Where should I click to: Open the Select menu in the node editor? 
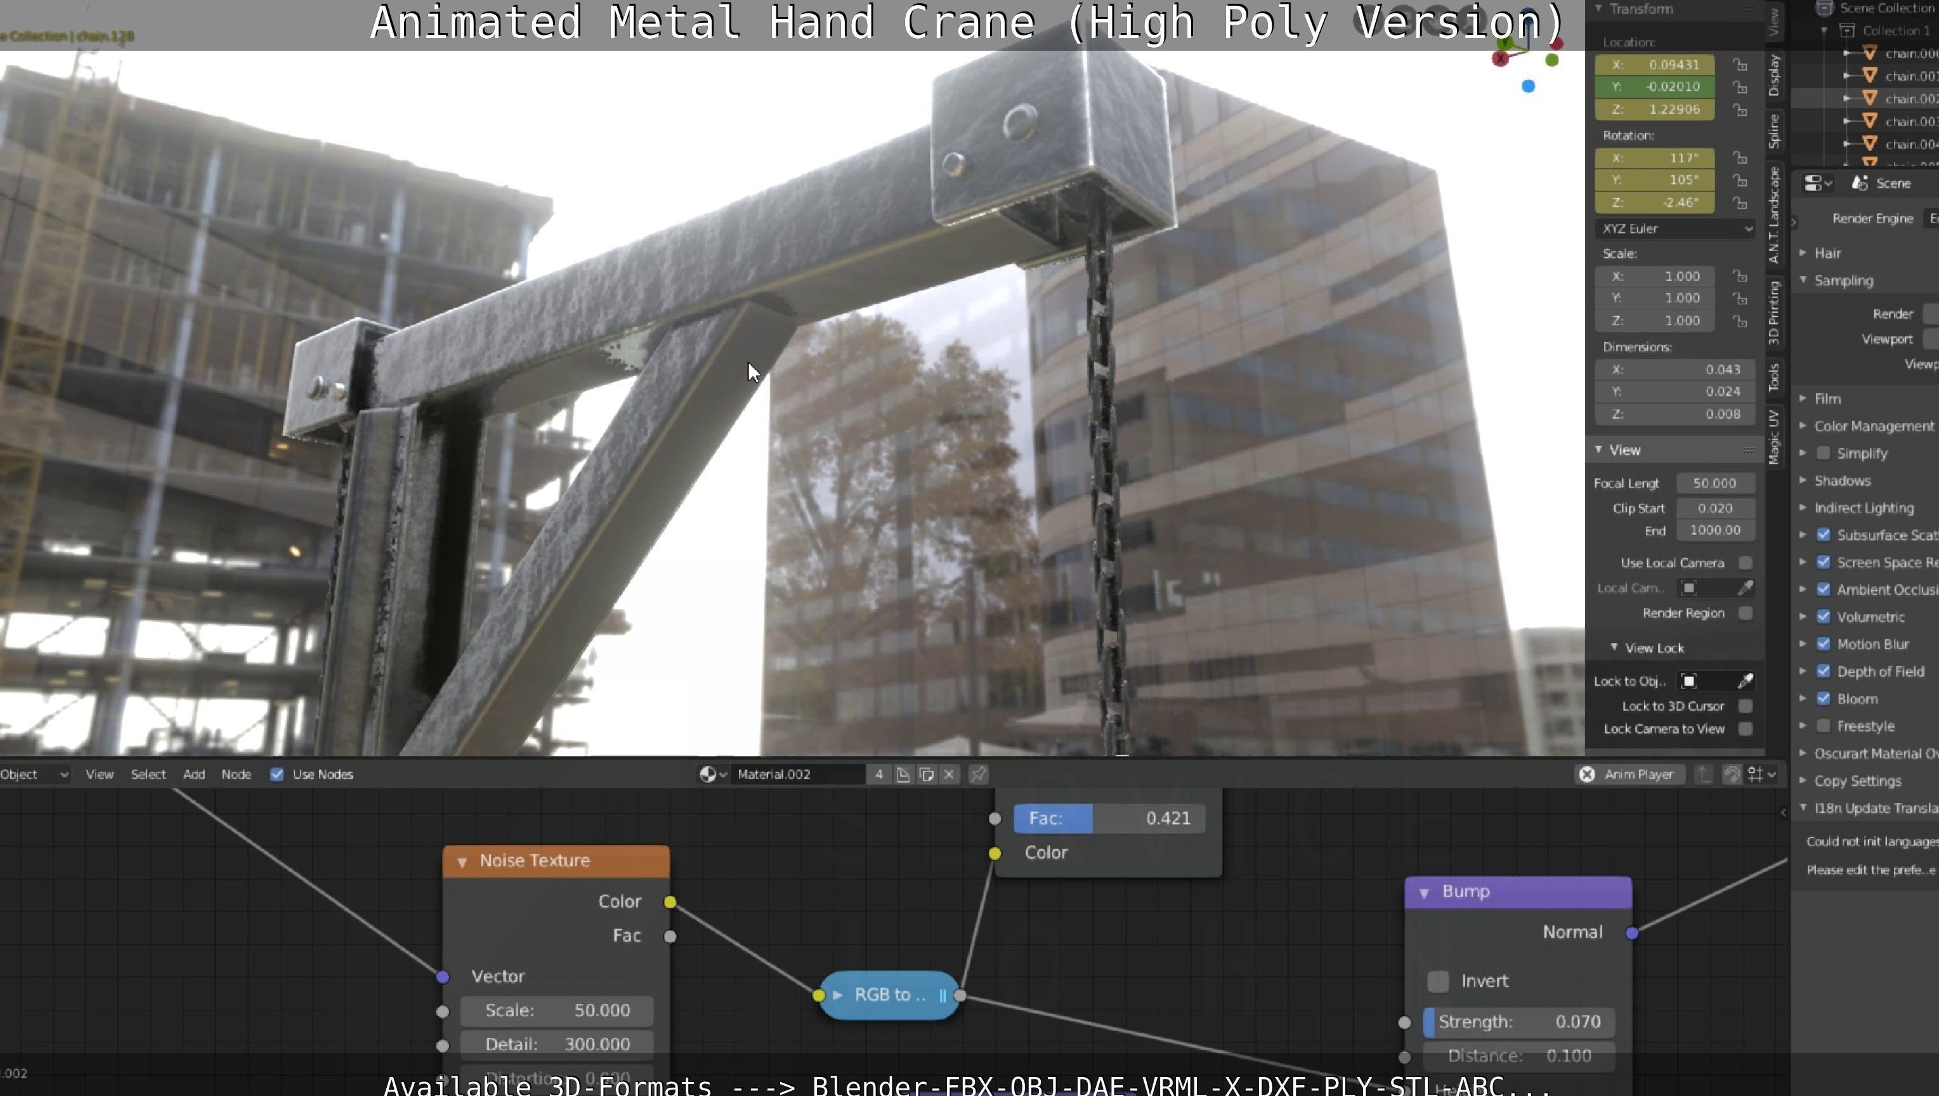148,774
